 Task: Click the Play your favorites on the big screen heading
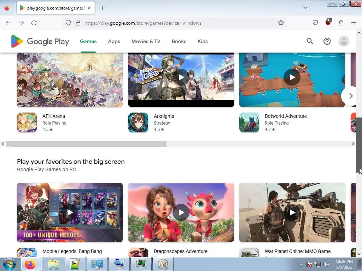pos(71,162)
